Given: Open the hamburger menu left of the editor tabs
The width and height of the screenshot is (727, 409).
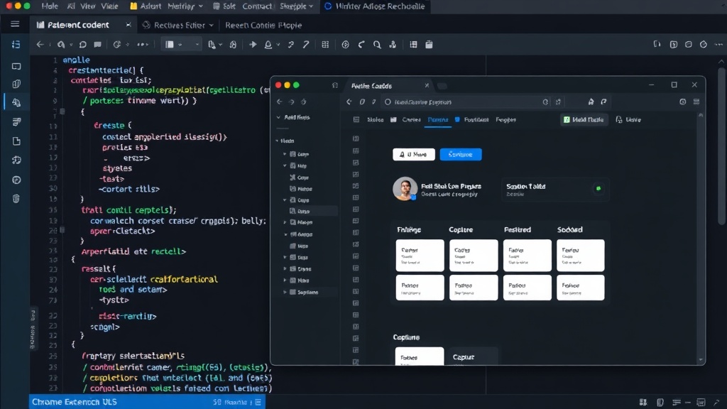Looking at the screenshot, I should 15,24.
